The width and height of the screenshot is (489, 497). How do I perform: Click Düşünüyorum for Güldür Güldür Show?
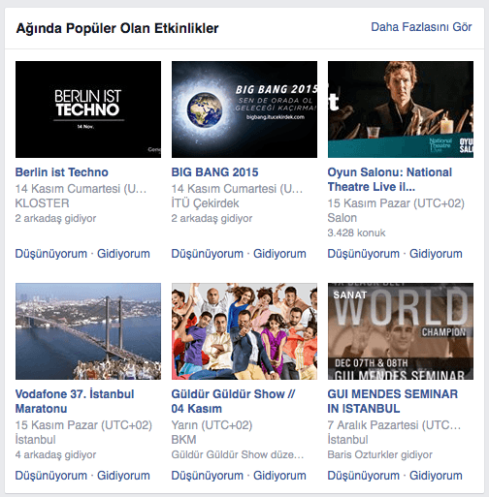pyautogui.click(x=208, y=476)
